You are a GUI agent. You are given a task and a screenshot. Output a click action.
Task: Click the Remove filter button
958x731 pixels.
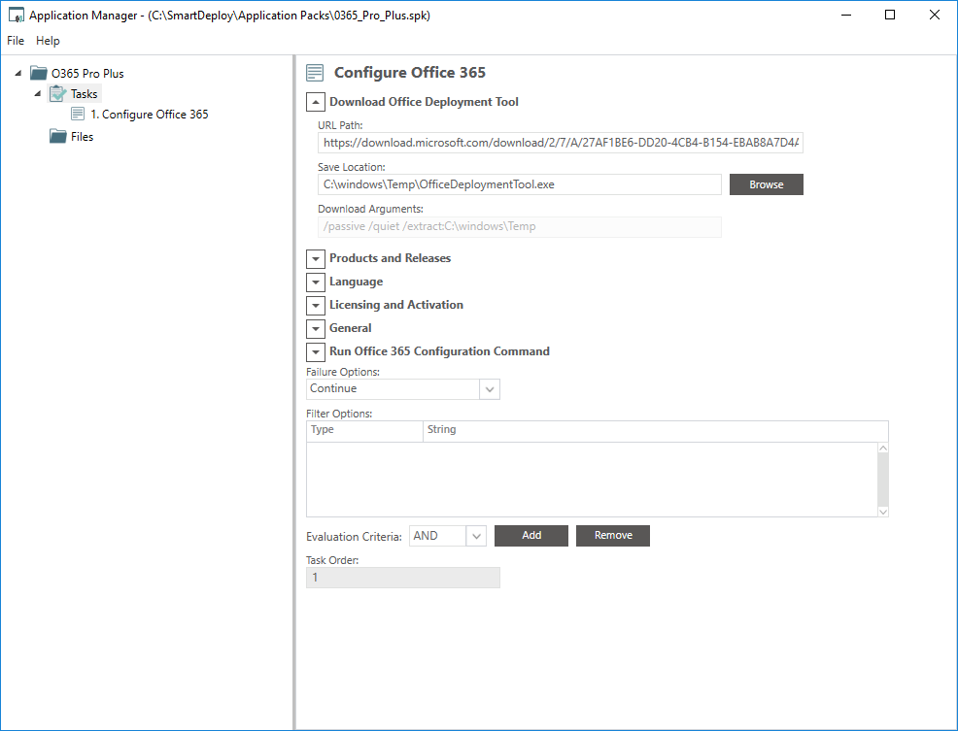point(613,536)
